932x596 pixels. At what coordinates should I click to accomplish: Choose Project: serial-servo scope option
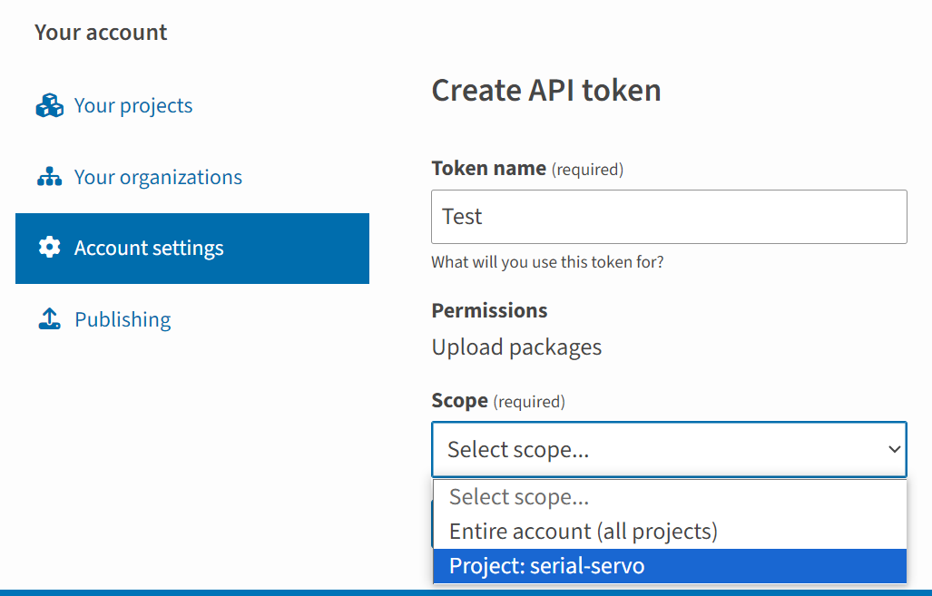[670, 566]
